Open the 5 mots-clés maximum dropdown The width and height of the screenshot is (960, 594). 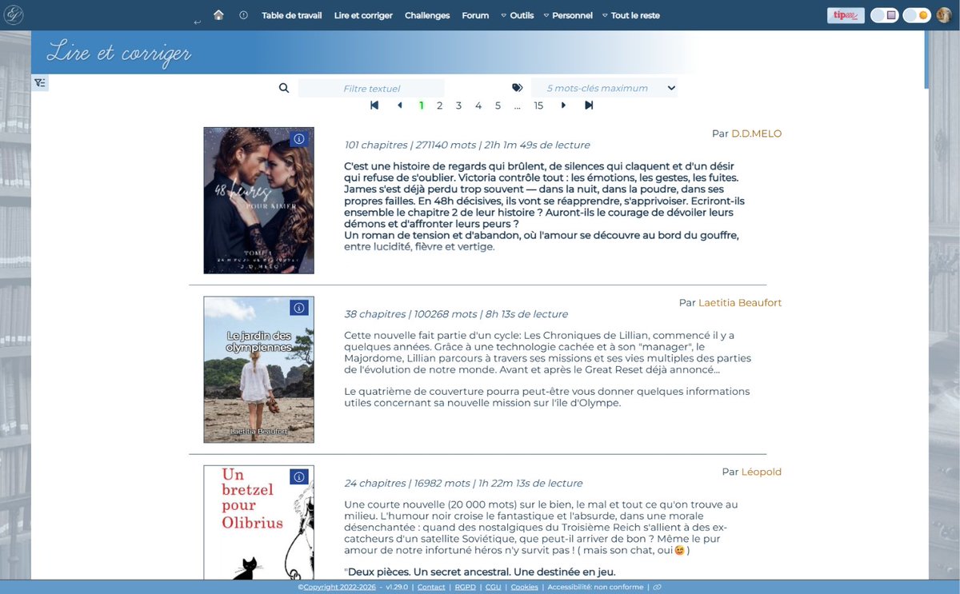(604, 88)
